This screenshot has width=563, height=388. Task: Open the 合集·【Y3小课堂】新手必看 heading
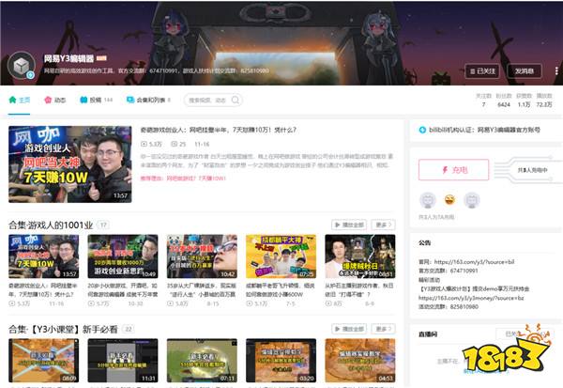[x=63, y=329]
